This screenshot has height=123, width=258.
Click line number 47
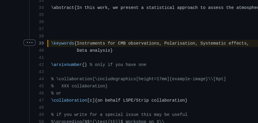click(x=41, y=100)
